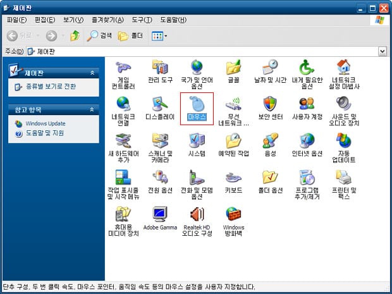Open the 도구(T) menu
The image size is (392, 294).
pos(140,20)
